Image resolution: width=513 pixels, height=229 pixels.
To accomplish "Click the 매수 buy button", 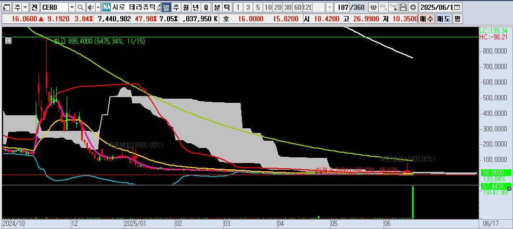I will [x=426, y=19].
